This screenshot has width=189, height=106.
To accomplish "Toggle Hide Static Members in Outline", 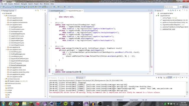I will pyautogui.click(x=175, y=11).
